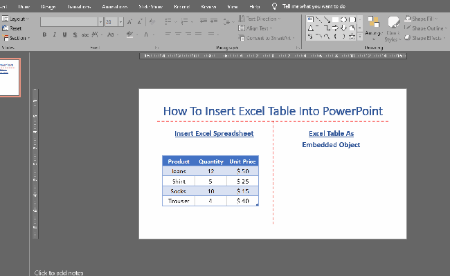Select the Rounded Rectangle shape
The height and width of the screenshot is (276, 450).
coord(352,19)
